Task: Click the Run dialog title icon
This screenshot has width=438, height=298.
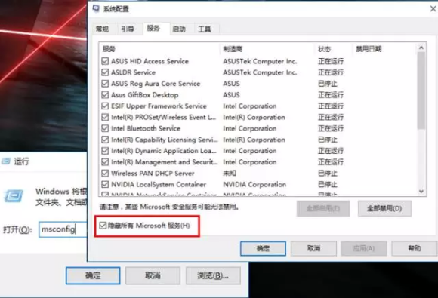Action: pyautogui.click(x=6, y=161)
